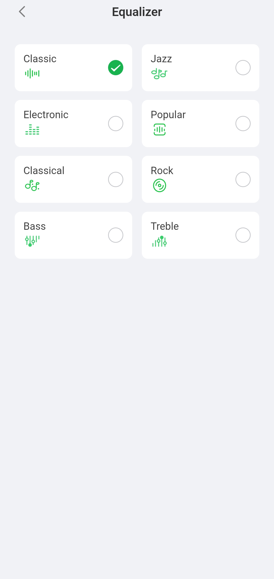Select the Treble radio button
The height and width of the screenshot is (579, 274).
point(243,235)
